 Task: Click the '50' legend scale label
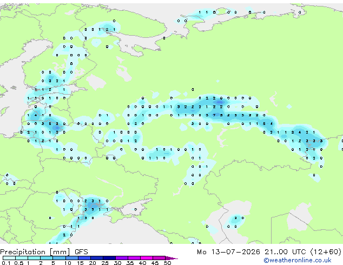pos(168,263)
